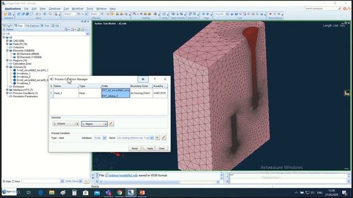The image size is (353, 198).
Task: Toggle the Find checkbox at bottom of Explorer
Action: click(x=13, y=181)
